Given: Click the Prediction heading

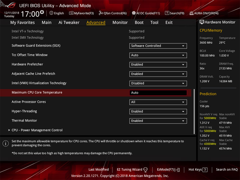Looking at the screenshot, I should 208,94.
